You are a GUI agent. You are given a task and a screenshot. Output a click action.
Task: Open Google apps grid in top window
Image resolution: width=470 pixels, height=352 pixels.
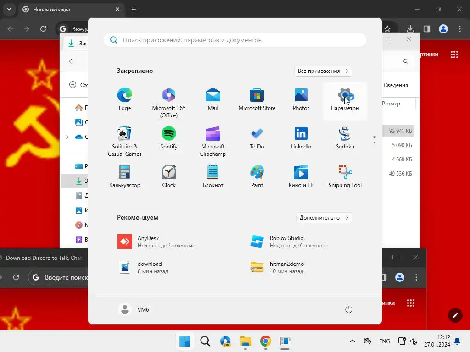(454, 55)
